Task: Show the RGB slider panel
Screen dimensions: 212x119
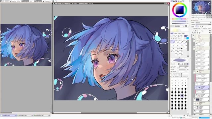Action: click(174, 1)
